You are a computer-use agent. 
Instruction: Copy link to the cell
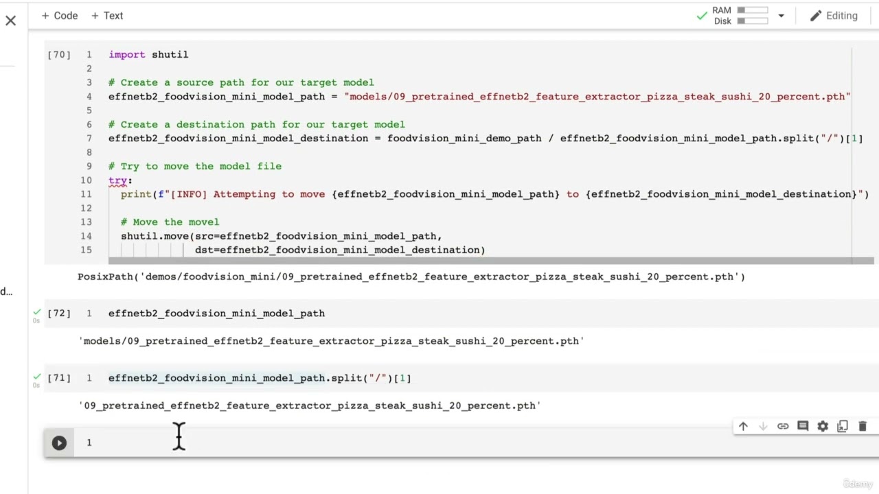pos(783,426)
